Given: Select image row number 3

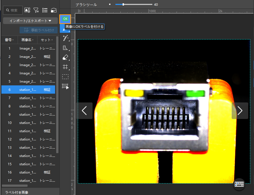Looking at the screenshot, I should 28,65.
